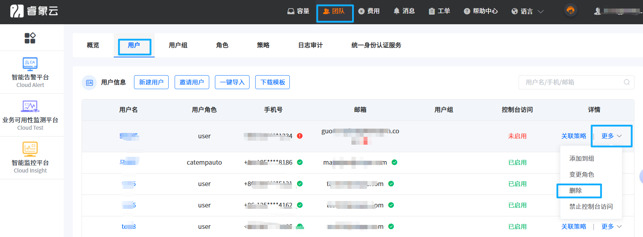Open 消息 notifications bell
Screen dimensions: 643x237
pyautogui.click(x=404, y=11)
